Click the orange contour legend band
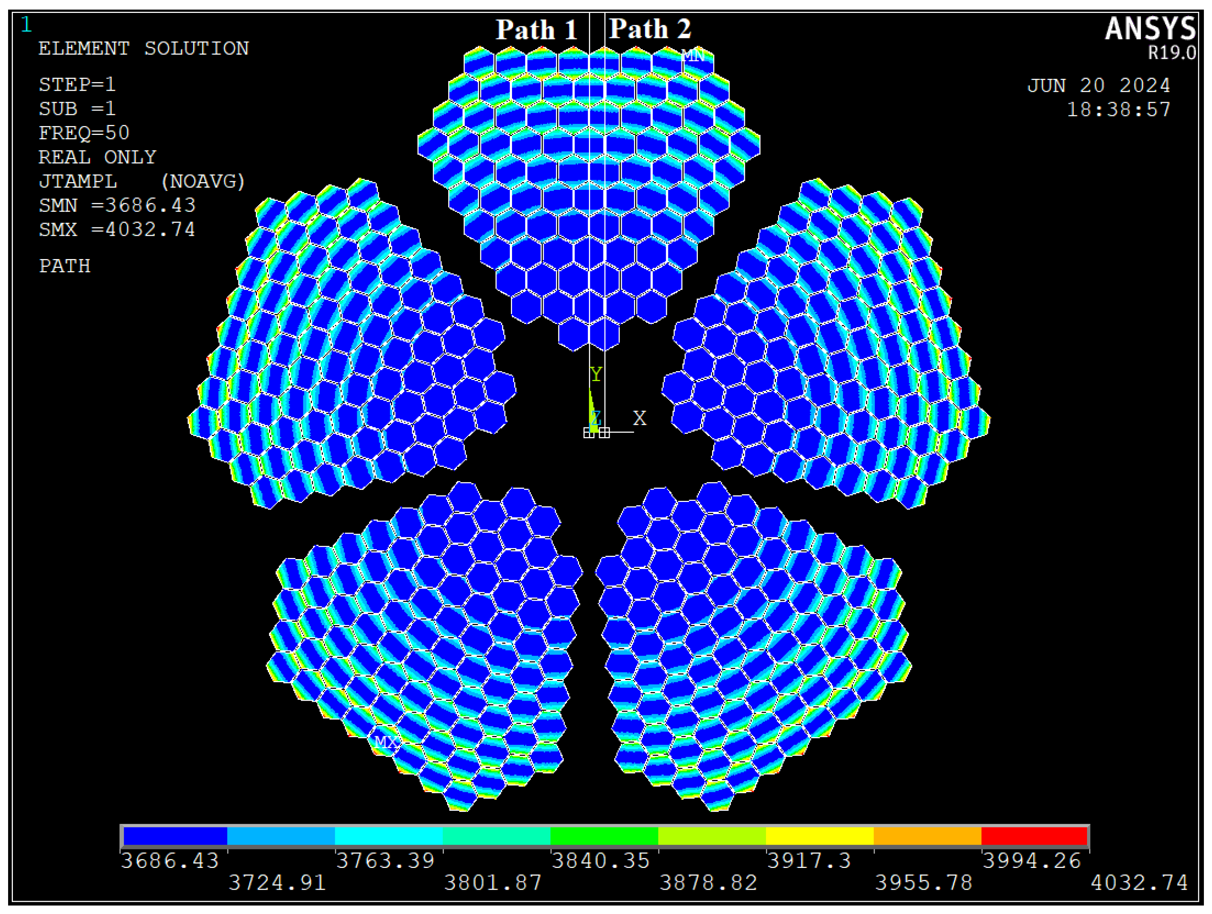1212x914 pixels. (x=927, y=836)
